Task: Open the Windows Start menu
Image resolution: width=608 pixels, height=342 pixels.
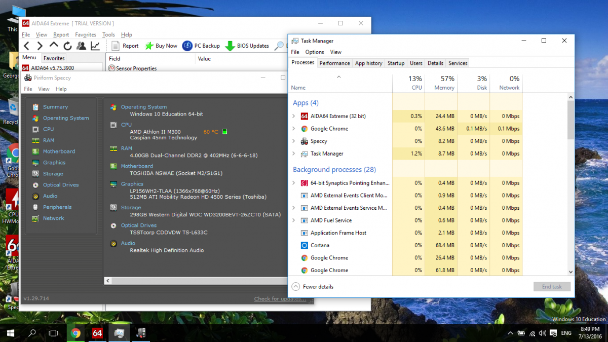Action: 10,333
